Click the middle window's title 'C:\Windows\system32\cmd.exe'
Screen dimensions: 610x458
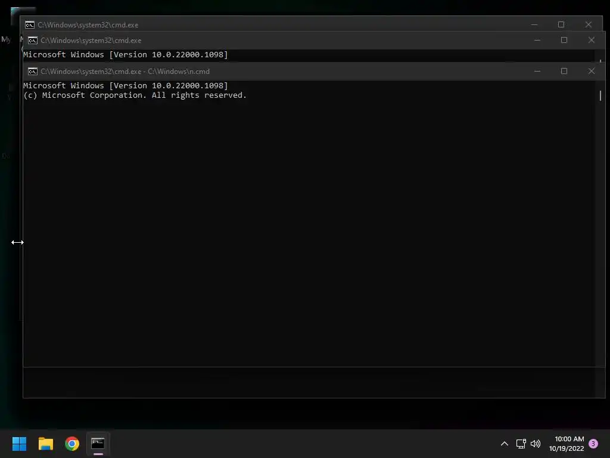pos(91,41)
